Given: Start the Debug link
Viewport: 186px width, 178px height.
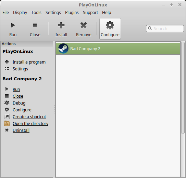Looking at the screenshot, I should pyautogui.click(x=19, y=103).
